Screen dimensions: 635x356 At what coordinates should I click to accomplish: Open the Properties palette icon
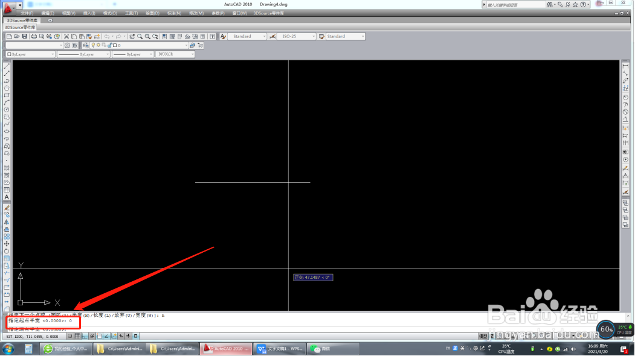pos(164,36)
